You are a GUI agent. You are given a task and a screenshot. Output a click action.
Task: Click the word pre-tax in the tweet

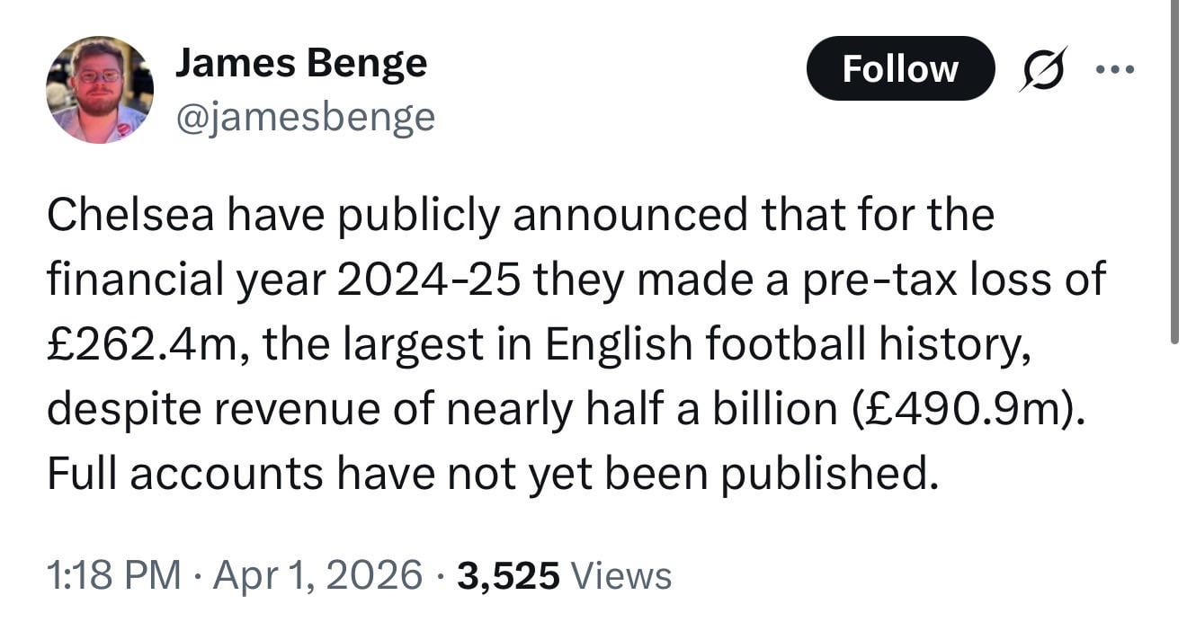[x=869, y=280]
